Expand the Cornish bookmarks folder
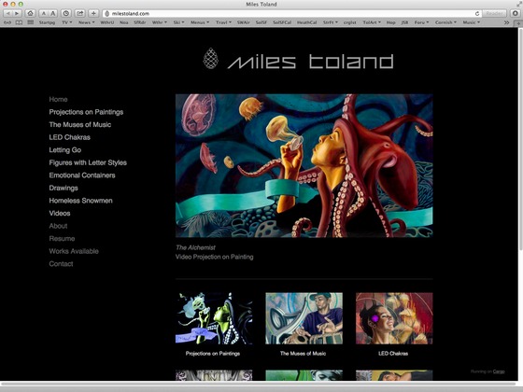 point(445,22)
